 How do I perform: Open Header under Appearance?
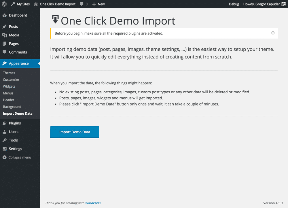click(x=8, y=100)
